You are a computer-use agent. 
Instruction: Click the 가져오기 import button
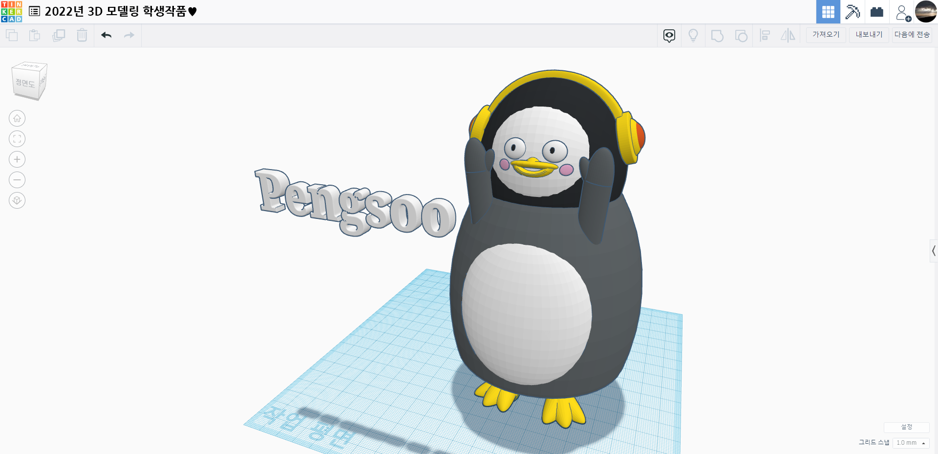pos(826,35)
